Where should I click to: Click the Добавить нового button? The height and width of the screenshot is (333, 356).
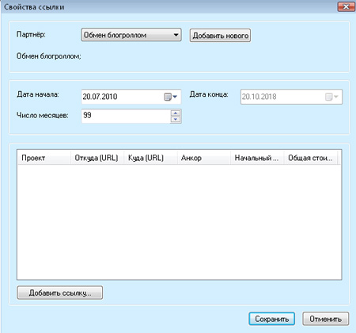pyautogui.click(x=220, y=36)
